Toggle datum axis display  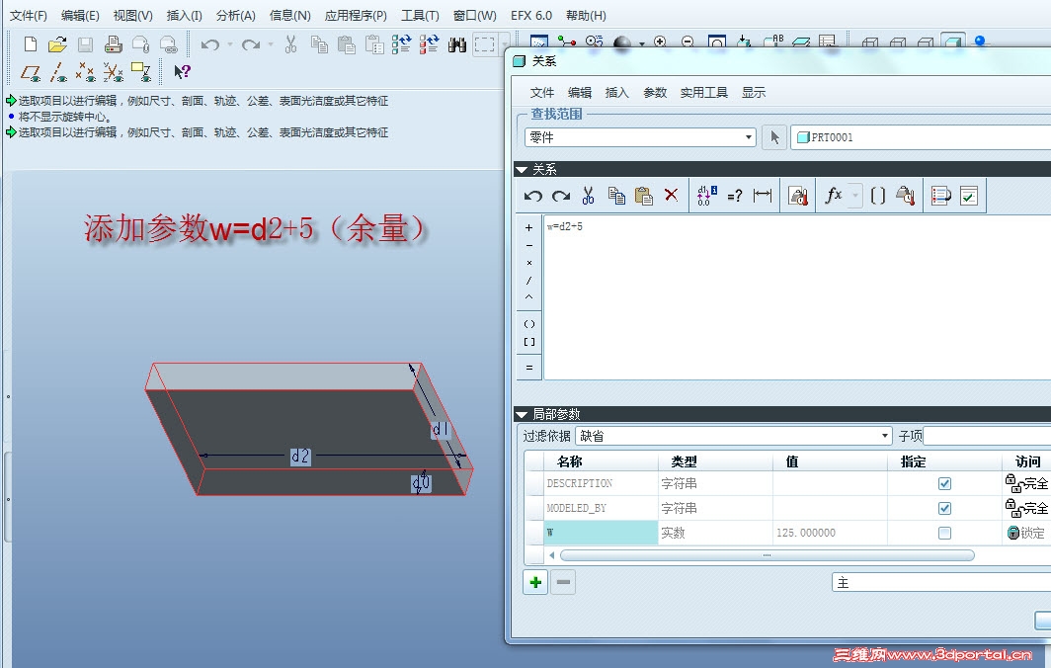pos(58,72)
